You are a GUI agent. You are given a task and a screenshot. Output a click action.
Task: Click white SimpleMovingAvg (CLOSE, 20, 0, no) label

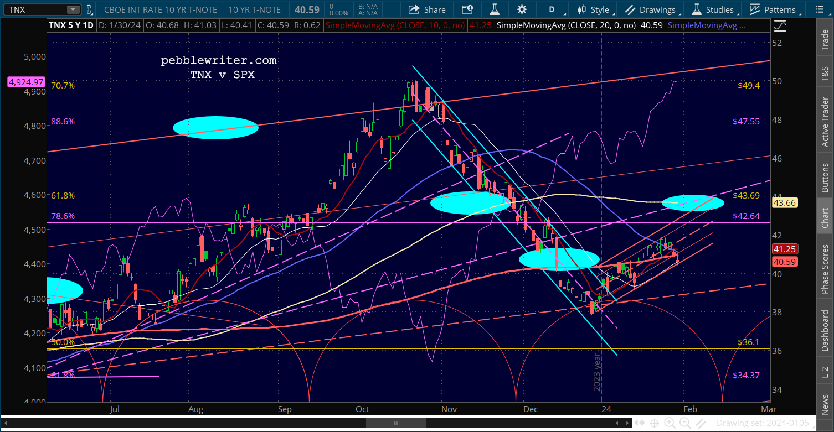tap(568, 25)
